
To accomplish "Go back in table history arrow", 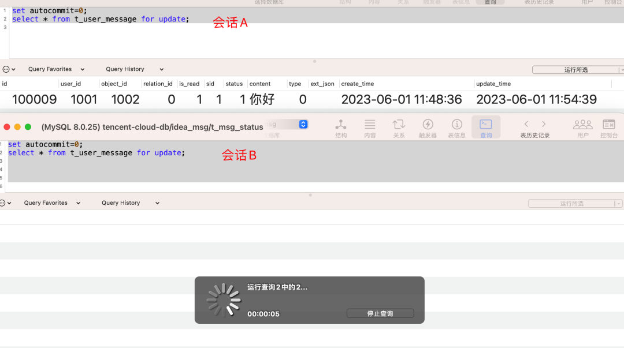I will click(526, 124).
